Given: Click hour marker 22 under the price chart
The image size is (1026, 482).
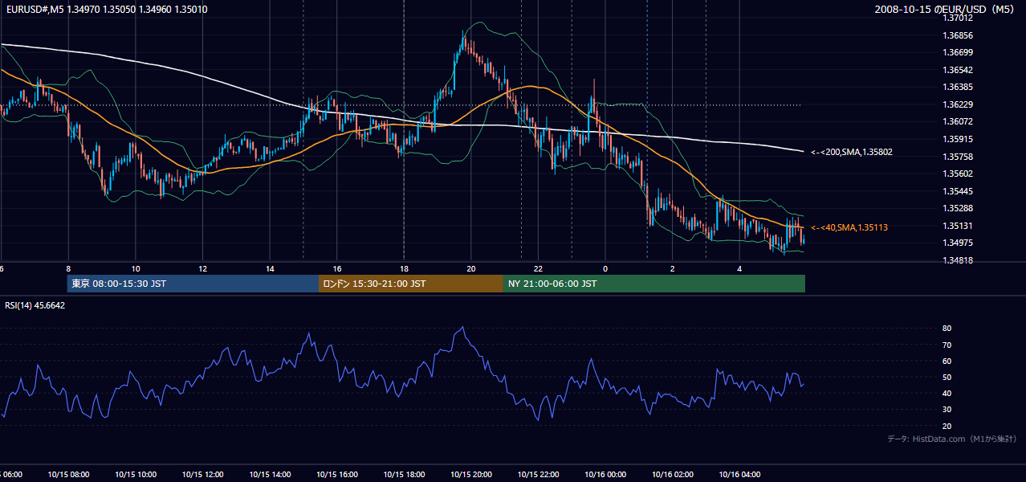Looking at the screenshot, I should (x=538, y=269).
